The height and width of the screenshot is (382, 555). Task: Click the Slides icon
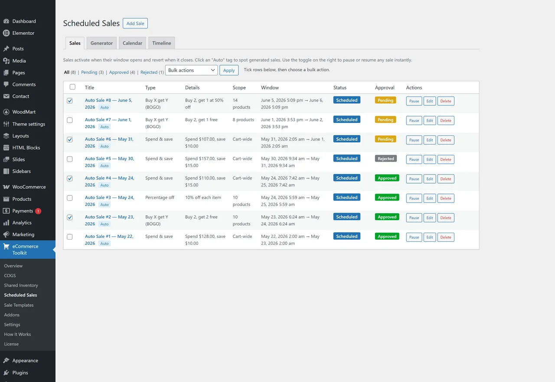coord(6,159)
